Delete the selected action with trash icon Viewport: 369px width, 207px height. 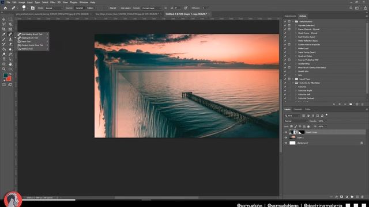(362, 104)
